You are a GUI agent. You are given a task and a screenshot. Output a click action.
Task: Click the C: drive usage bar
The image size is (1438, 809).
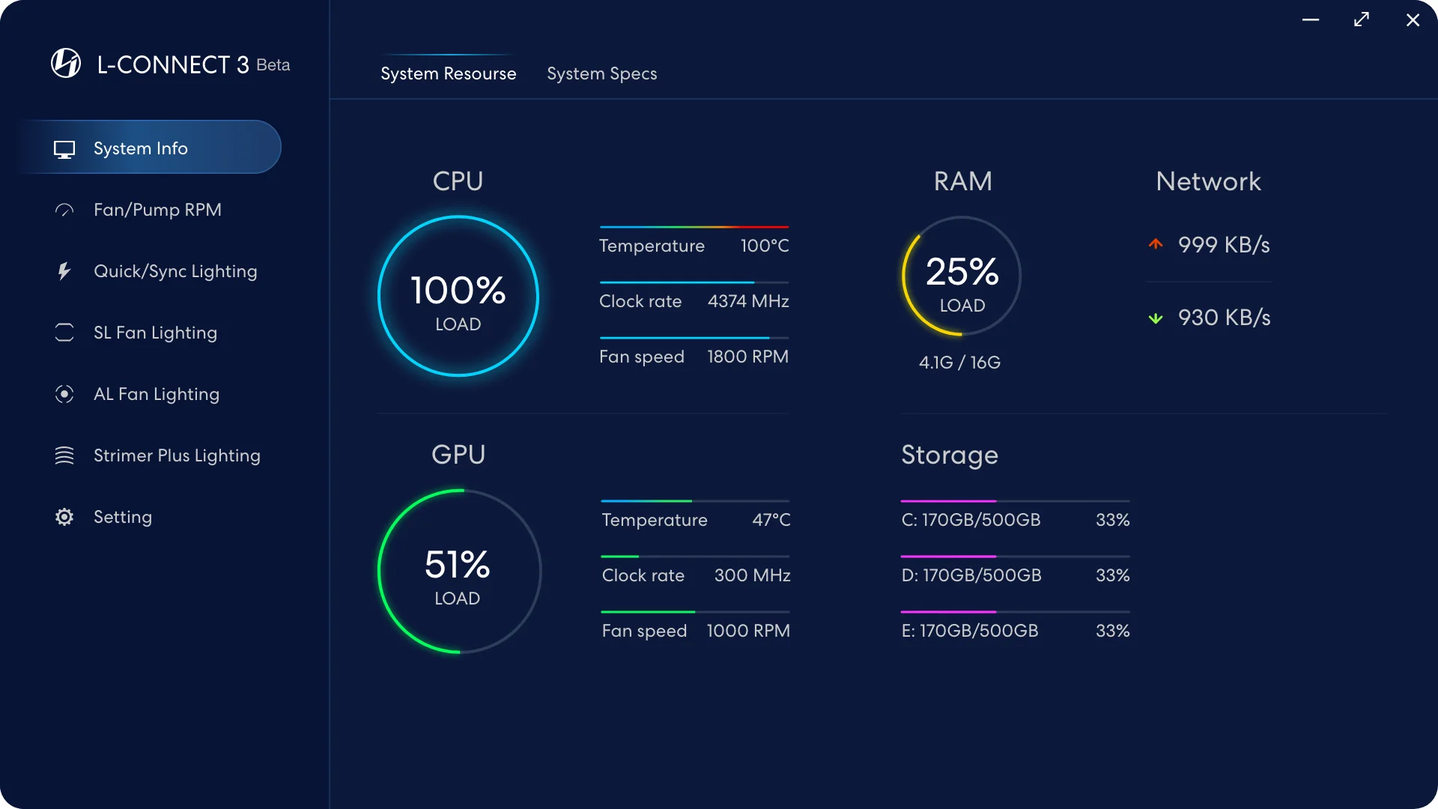1016,501
